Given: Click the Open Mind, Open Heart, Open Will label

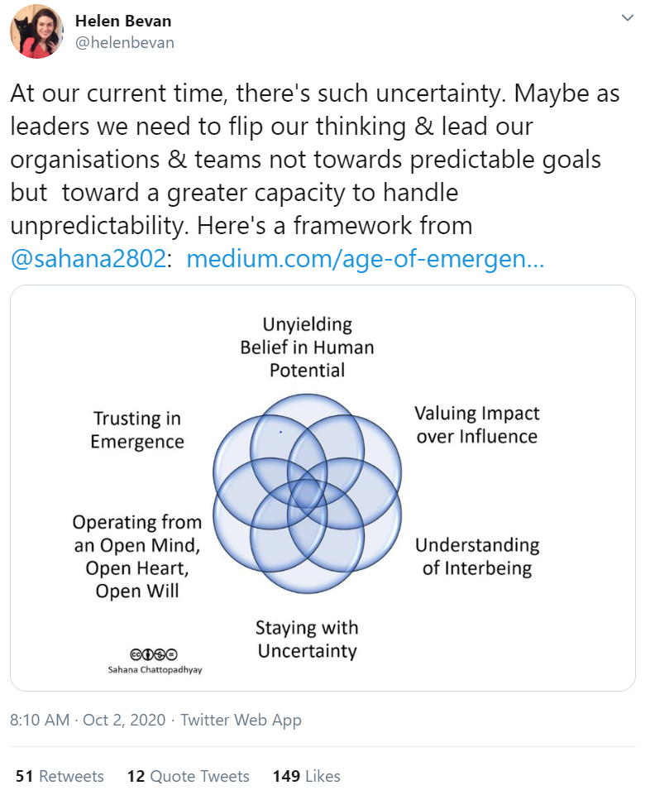Looking at the screenshot, I should coord(137,556).
